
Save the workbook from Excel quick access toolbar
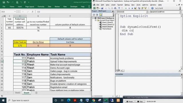4,2
